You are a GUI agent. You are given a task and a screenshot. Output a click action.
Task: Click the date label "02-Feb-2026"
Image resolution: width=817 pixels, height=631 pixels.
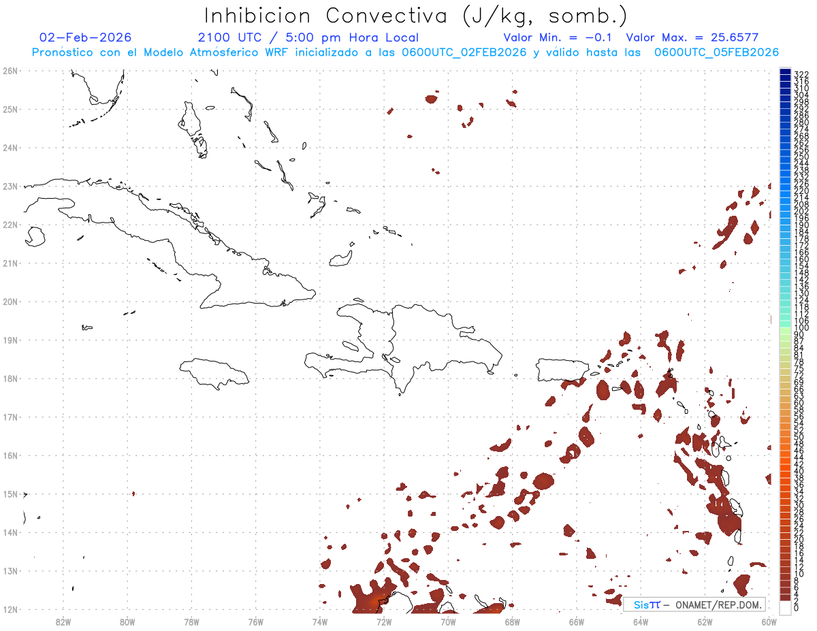coord(86,37)
